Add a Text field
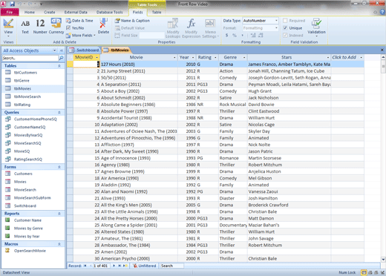Screen dimensions: 386x276 pos(25,27)
